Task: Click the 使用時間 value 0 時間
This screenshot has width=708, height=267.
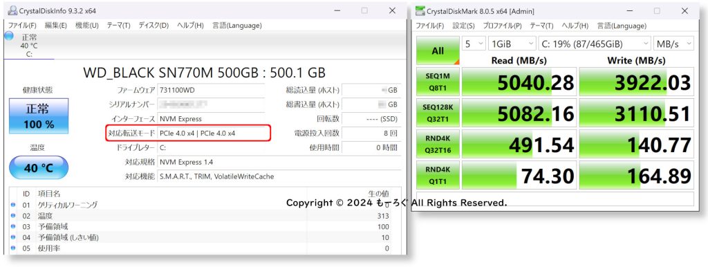Action: [x=371, y=148]
